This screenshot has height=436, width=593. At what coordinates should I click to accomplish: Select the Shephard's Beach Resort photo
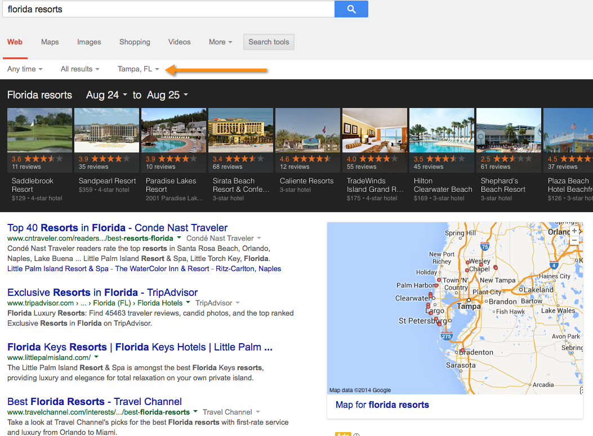[509, 130]
